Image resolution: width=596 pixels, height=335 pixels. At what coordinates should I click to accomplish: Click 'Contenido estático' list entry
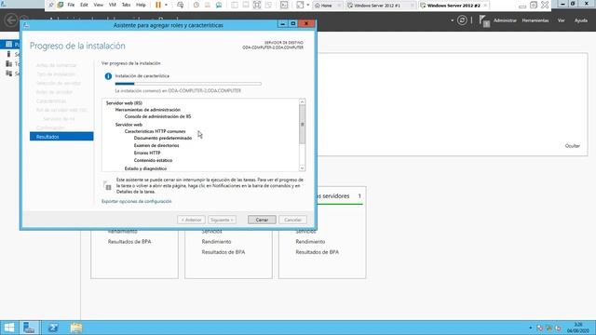tap(153, 160)
